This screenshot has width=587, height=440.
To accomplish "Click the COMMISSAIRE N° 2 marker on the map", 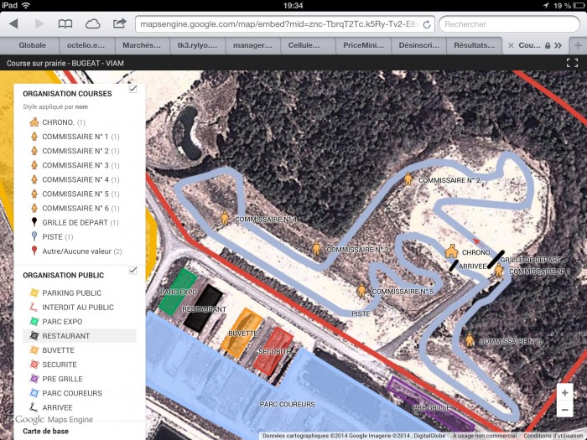I will (408, 179).
